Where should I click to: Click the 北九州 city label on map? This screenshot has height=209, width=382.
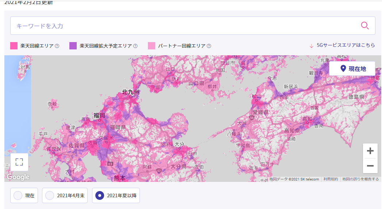tap(131, 92)
